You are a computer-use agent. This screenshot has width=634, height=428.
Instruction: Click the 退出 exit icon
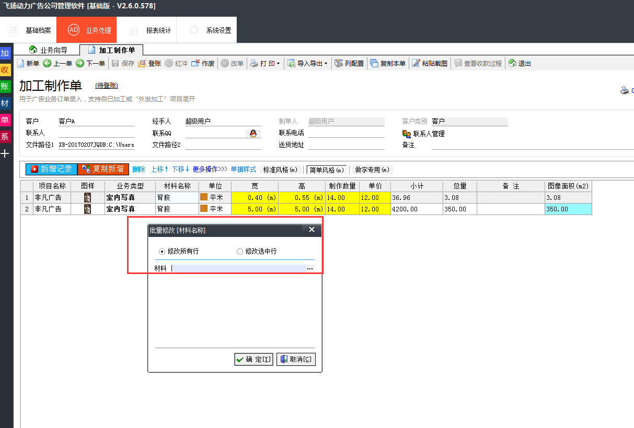click(513, 64)
